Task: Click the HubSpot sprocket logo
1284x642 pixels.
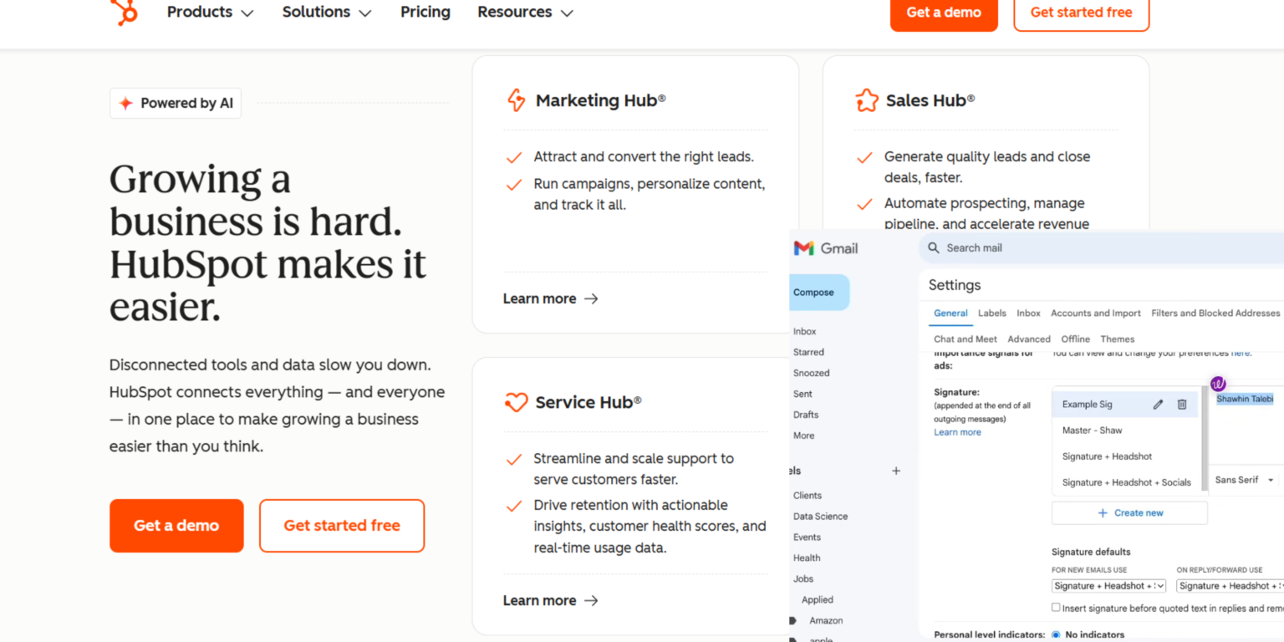Action: click(x=124, y=12)
